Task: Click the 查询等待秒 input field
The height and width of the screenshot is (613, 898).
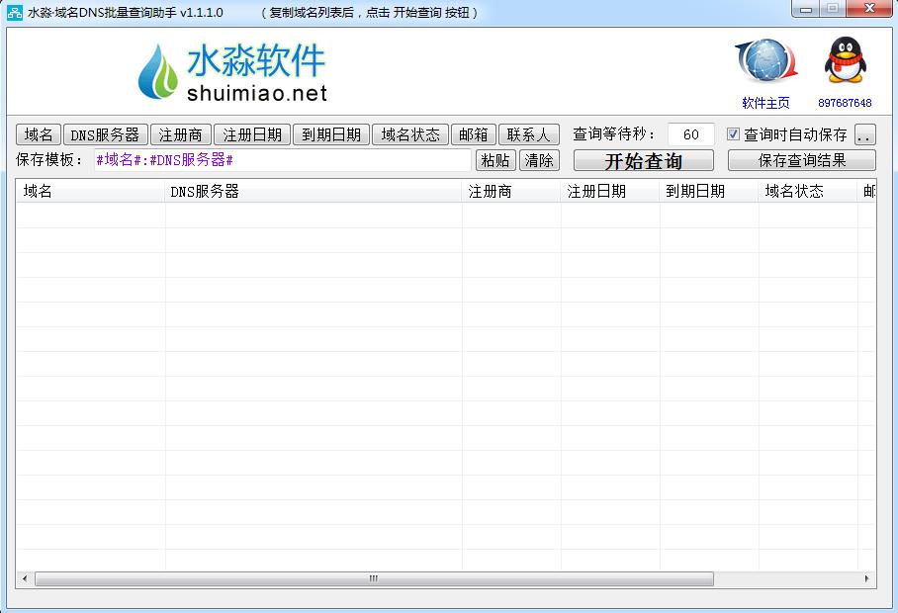Action: point(690,134)
